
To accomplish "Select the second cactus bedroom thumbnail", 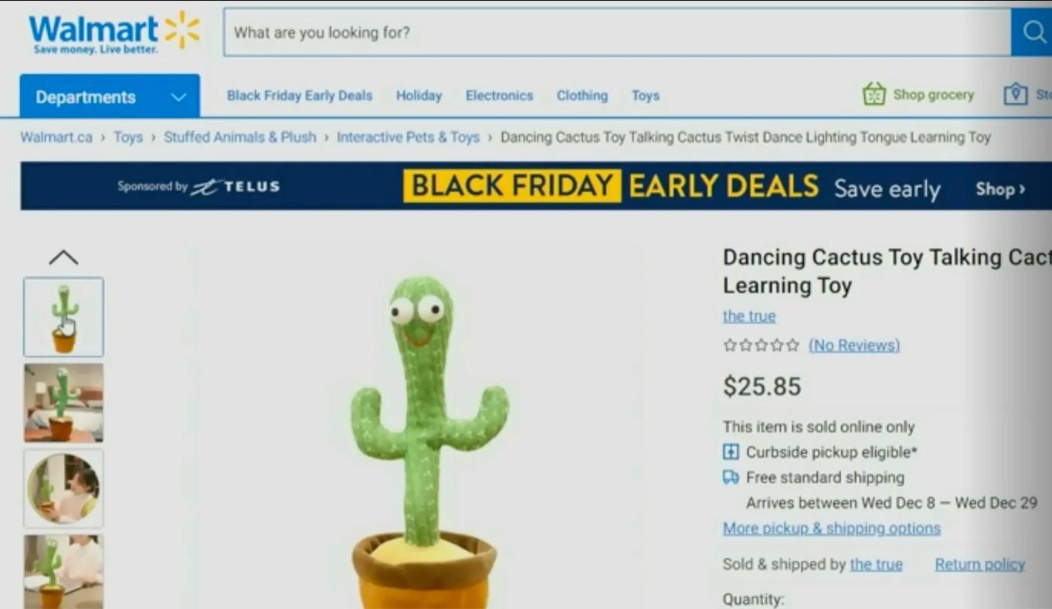I will tap(63, 403).
